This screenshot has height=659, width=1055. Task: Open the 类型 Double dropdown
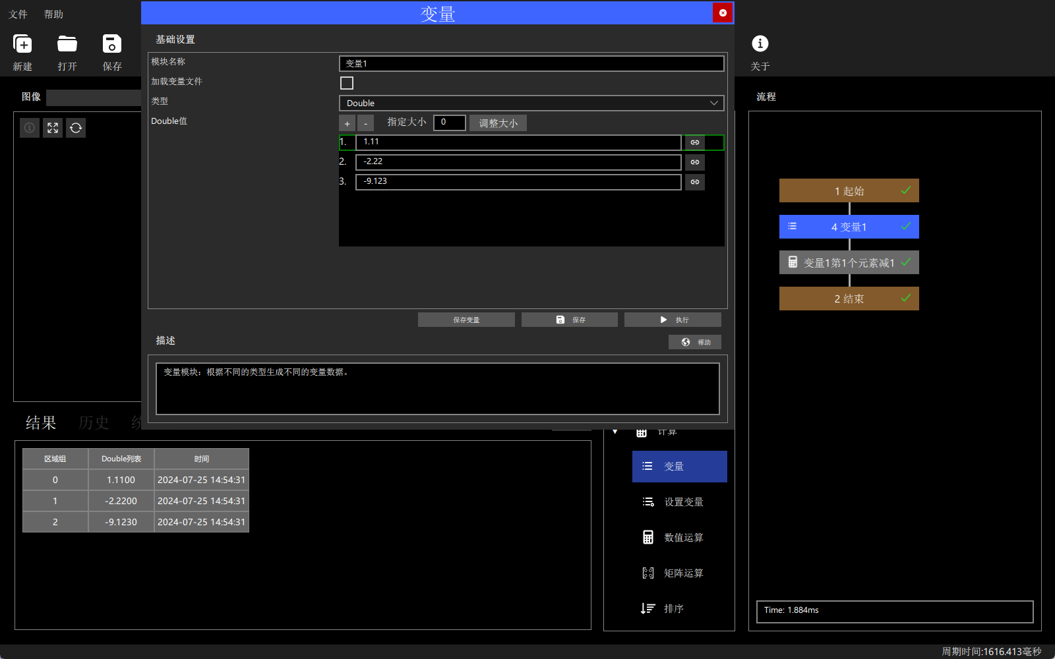[x=531, y=103]
